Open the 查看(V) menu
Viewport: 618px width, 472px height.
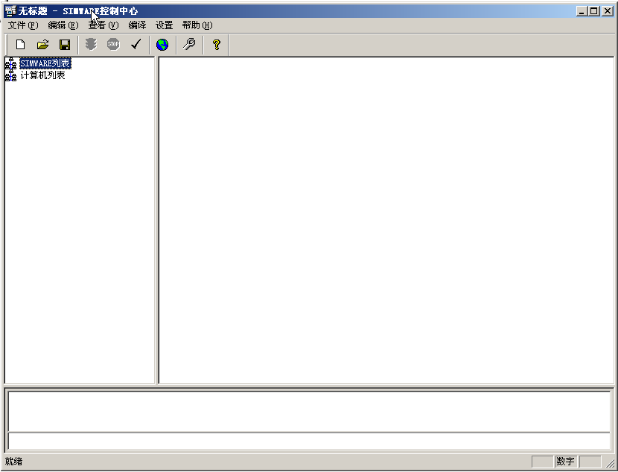[103, 25]
